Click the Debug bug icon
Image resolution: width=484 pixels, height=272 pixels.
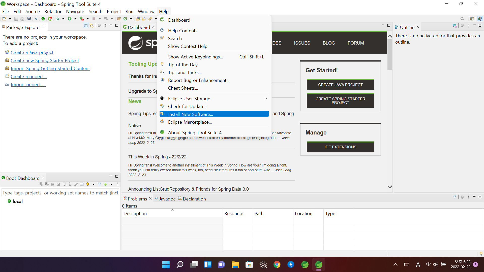point(58,19)
